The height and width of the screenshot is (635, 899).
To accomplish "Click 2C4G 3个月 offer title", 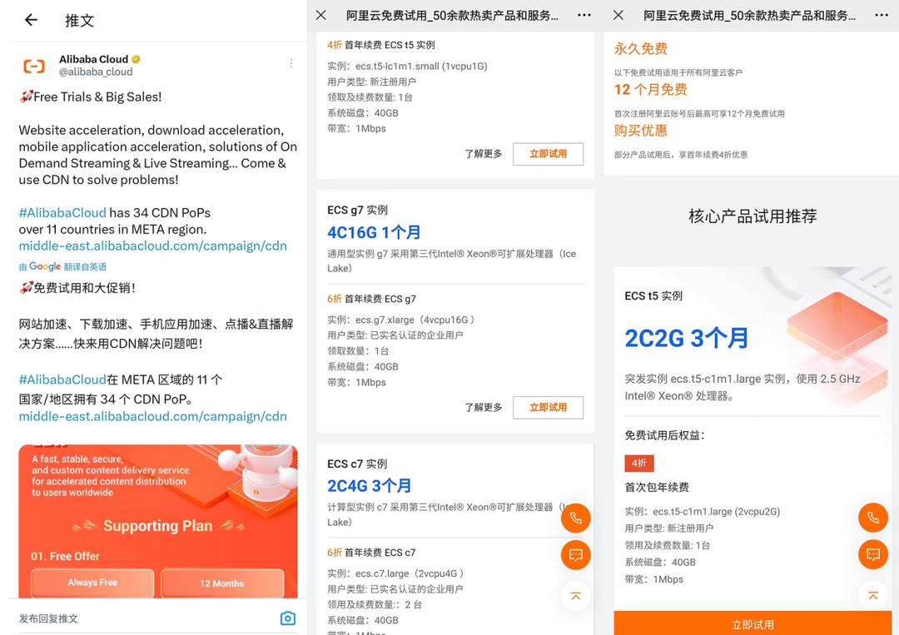I will [x=370, y=486].
